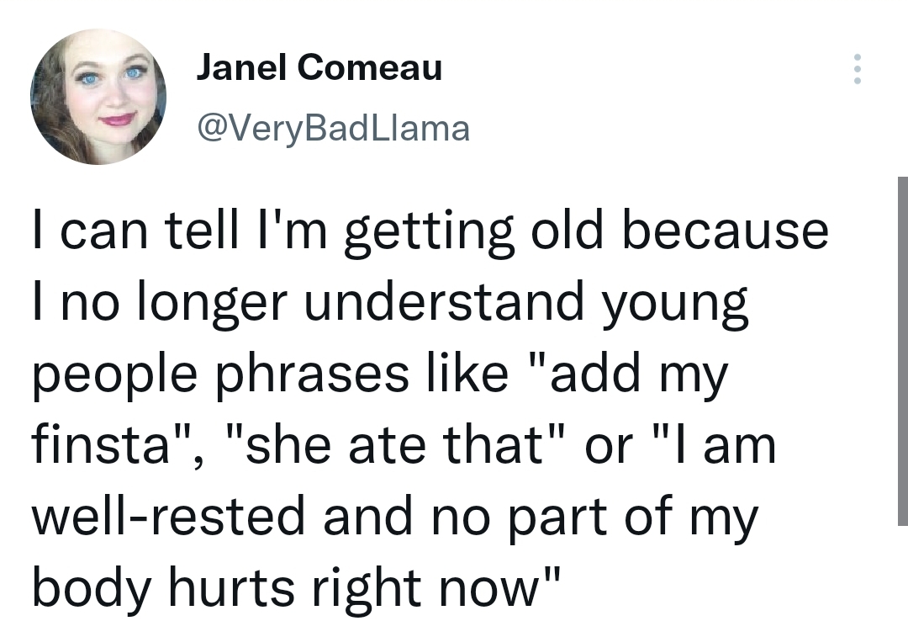Click the word "people" in the third line
This screenshot has width=908, height=637.
coord(114,377)
